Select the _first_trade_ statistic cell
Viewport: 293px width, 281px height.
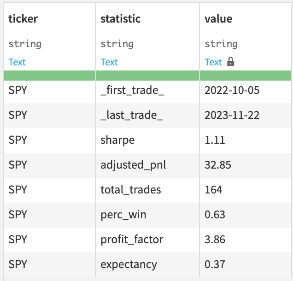click(x=133, y=90)
